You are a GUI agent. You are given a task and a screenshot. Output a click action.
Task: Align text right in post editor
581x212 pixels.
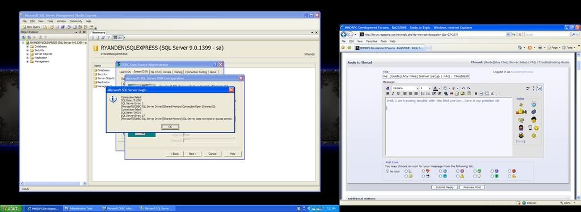click(416, 93)
